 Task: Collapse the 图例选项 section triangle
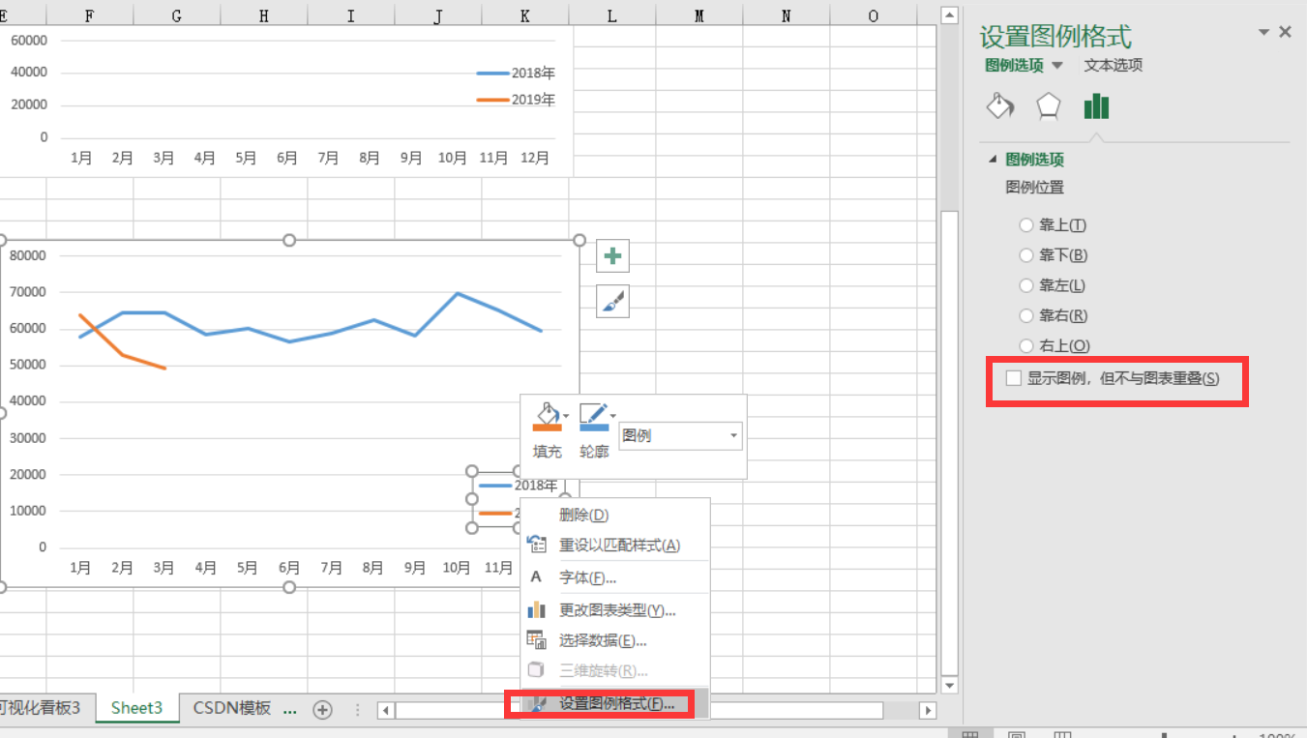pyautogui.click(x=993, y=160)
